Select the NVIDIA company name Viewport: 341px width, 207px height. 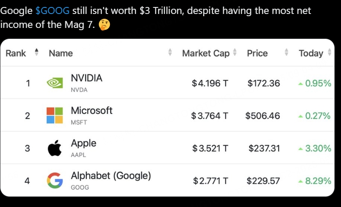click(87, 78)
